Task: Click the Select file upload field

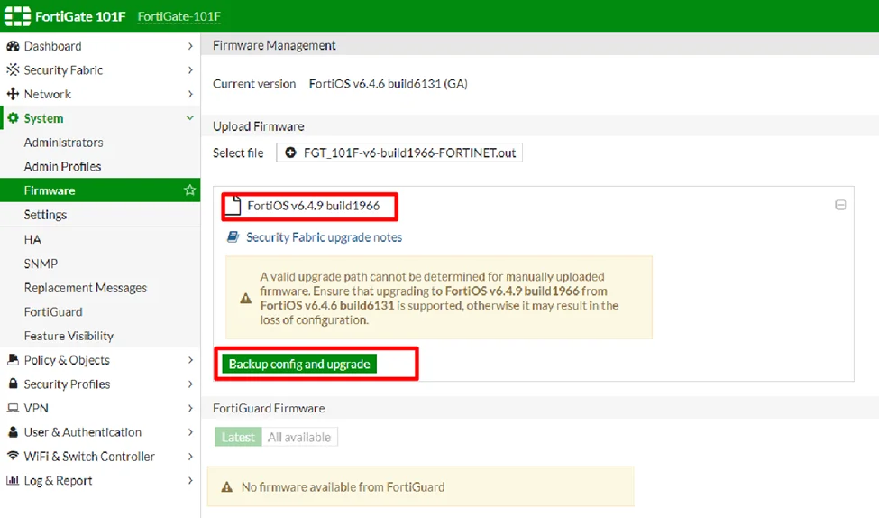Action: (399, 153)
